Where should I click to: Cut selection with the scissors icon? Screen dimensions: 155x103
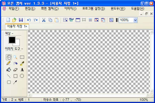coord(44,20)
